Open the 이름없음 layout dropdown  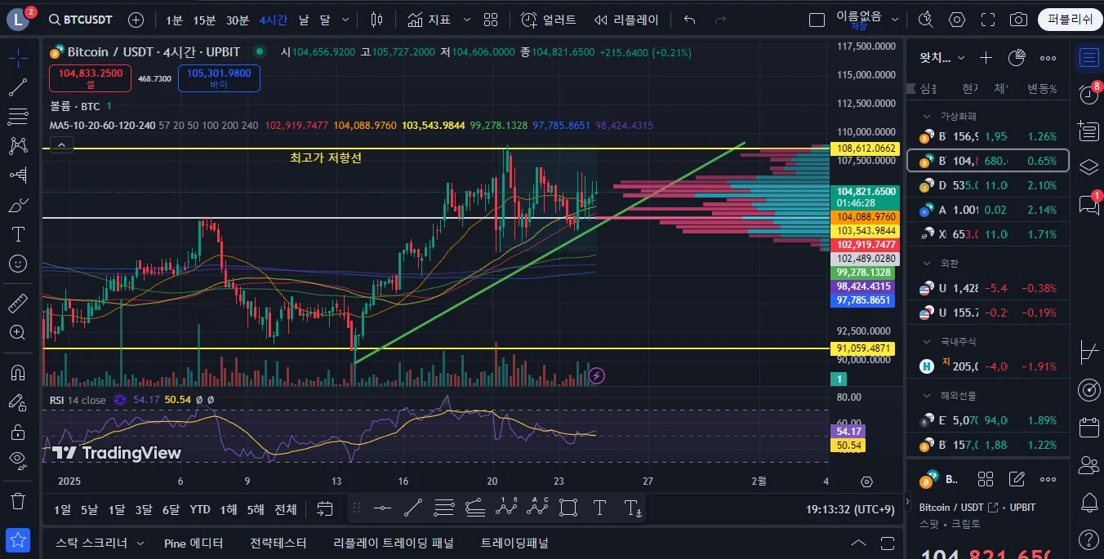coord(868,20)
